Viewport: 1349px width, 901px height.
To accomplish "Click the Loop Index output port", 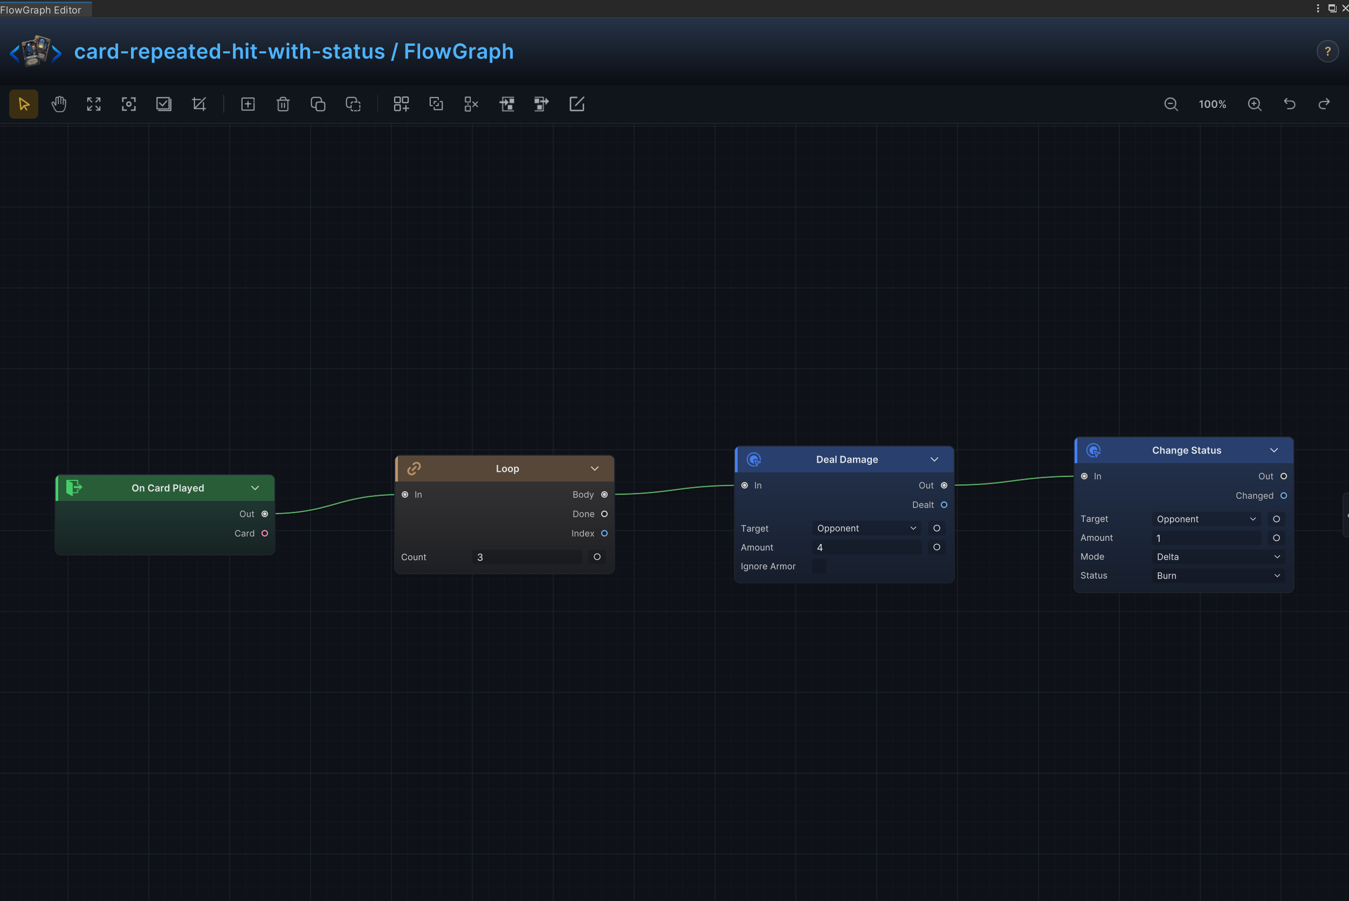I will pos(604,533).
